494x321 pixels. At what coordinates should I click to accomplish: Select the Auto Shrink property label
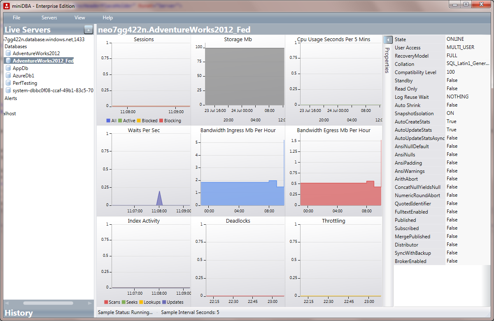coord(408,105)
